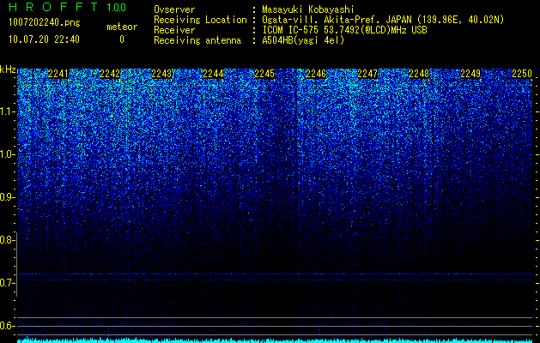Click the Ogata-vill. Akita-Pref. JAPAN location text
540x343 pixels.
coord(383,20)
